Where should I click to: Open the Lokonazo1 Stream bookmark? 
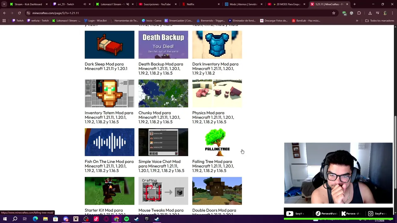(66, 21)
